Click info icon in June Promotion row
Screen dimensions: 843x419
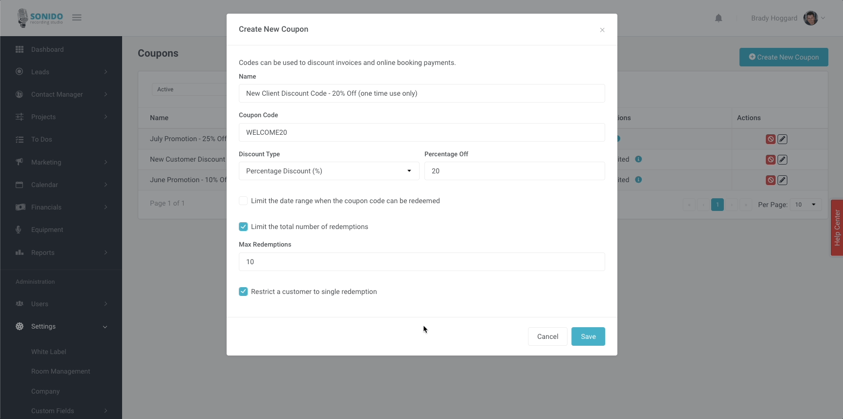[638, 180]
